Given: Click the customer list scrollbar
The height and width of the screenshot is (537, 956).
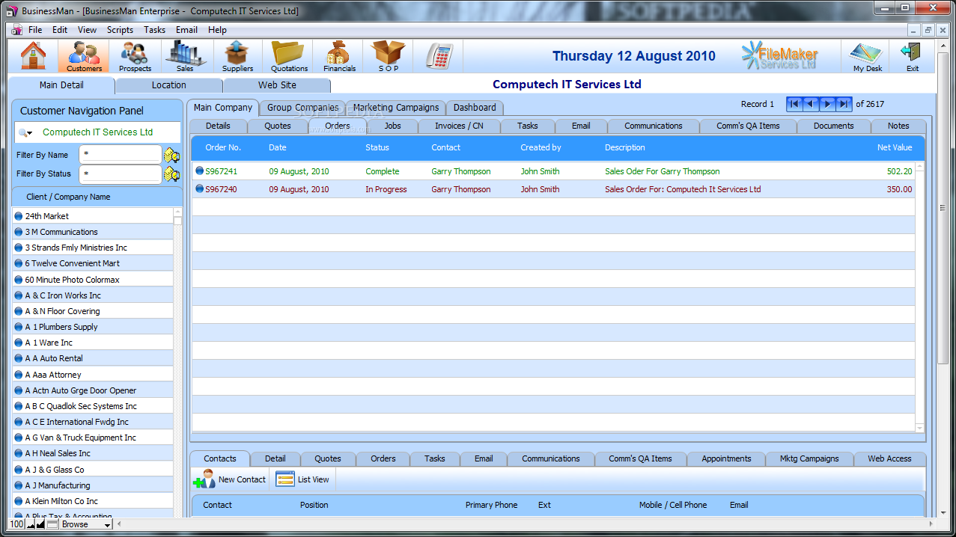Looking at the screenshot, I should coord(177,363).
